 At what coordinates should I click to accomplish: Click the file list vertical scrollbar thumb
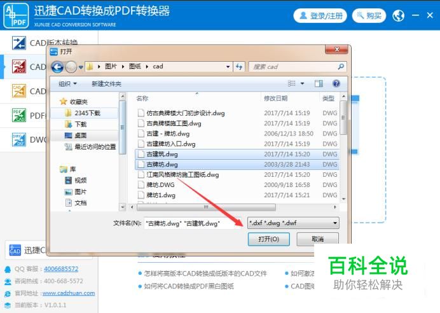[x=343, y=118]
